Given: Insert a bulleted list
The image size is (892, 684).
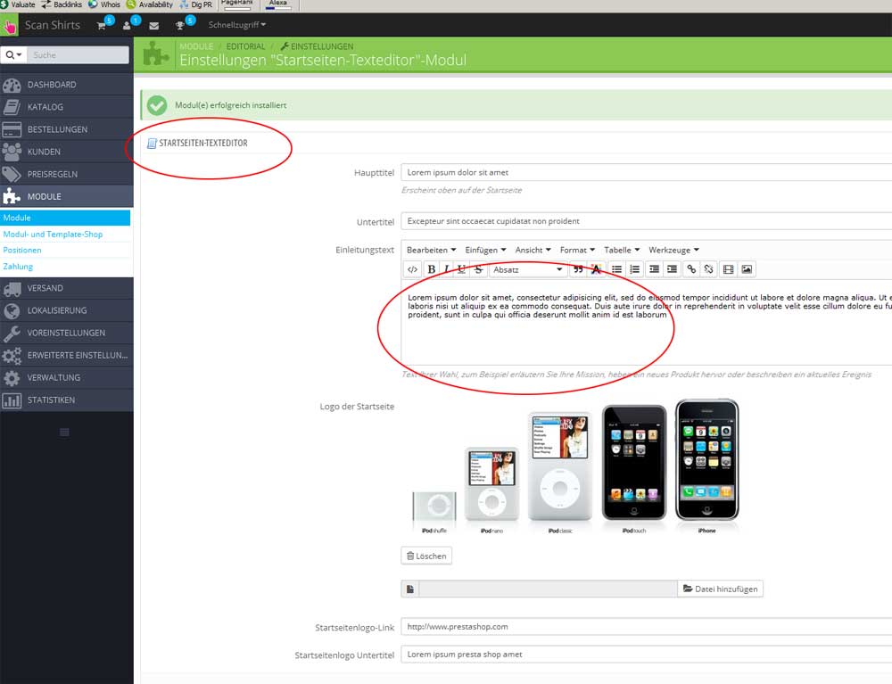Looking at the screenshot, I should tap(616, 269).
